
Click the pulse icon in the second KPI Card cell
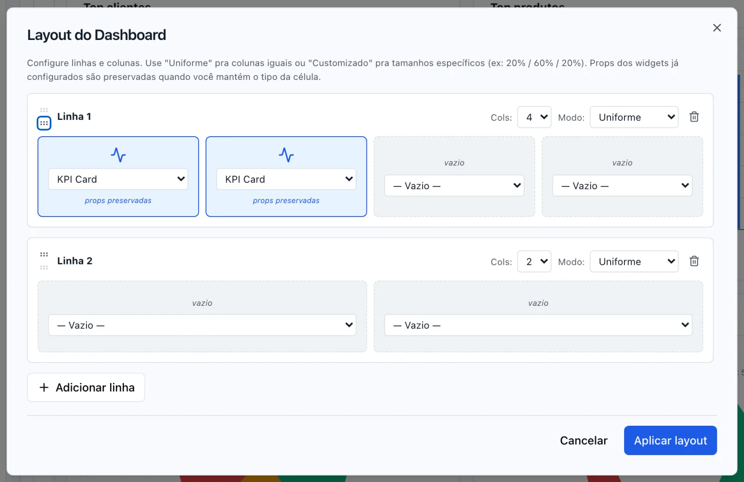click(286, 155)
